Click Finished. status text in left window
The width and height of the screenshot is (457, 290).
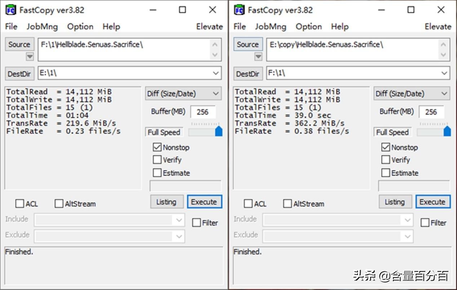pos(19,252)
